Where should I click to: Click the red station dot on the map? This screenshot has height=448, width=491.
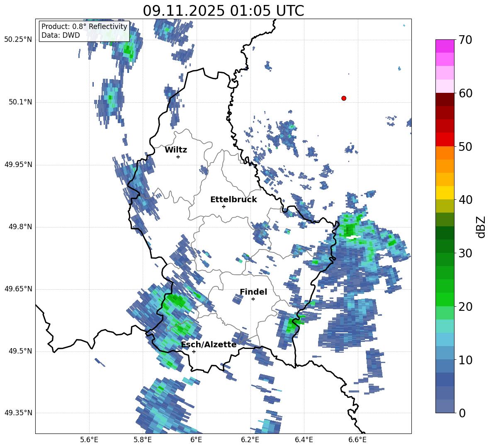344,98
